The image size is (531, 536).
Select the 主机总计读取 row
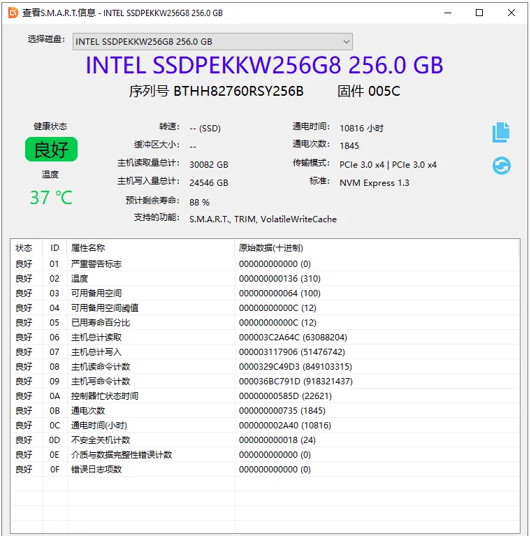tap(265, 338)
